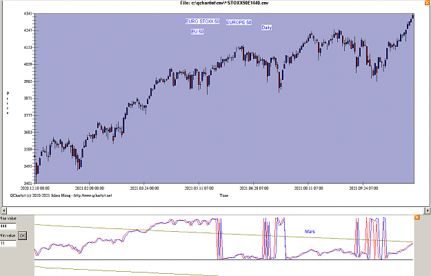Click the 2021.09.24 07:00 time axis label
This screenshot has width=431, height=276.
point(363,188)
